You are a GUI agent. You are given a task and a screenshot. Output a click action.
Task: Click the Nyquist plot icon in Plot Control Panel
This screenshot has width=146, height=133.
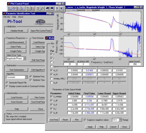(14, 9)
